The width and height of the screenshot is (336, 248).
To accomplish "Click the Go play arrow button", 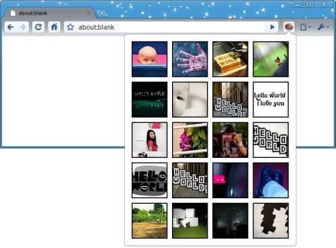I will (272, 27).
